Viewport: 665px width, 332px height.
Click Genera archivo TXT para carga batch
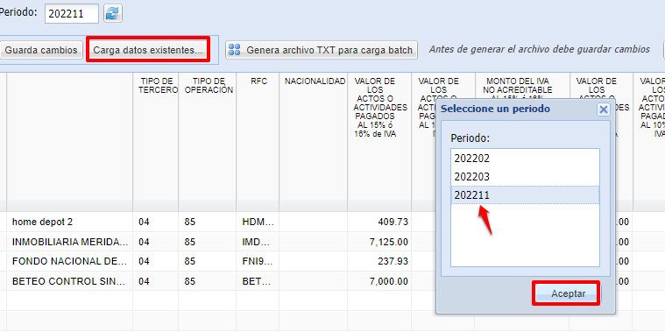click(322, 50)
